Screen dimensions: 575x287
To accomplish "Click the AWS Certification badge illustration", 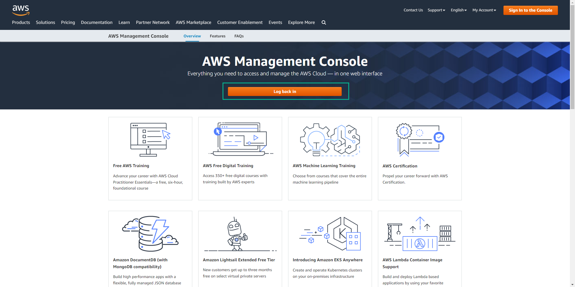I will (420, 140).
